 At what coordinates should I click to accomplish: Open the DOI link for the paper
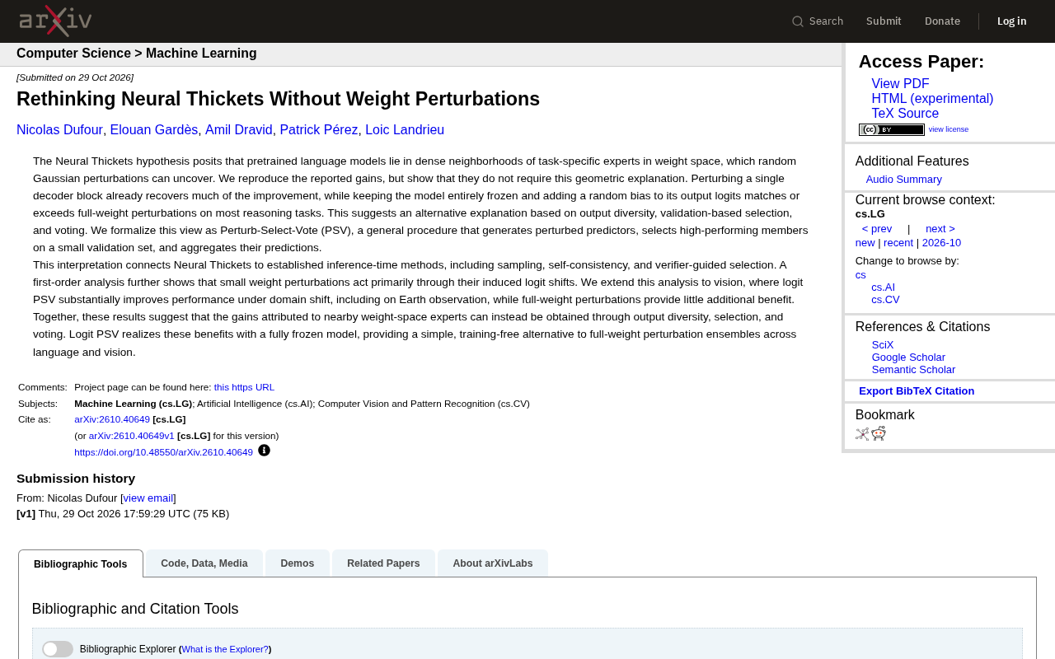[163, 452]
